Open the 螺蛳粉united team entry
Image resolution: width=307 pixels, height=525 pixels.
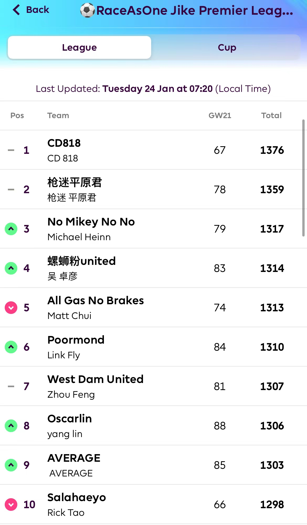[x=81, y=261]
